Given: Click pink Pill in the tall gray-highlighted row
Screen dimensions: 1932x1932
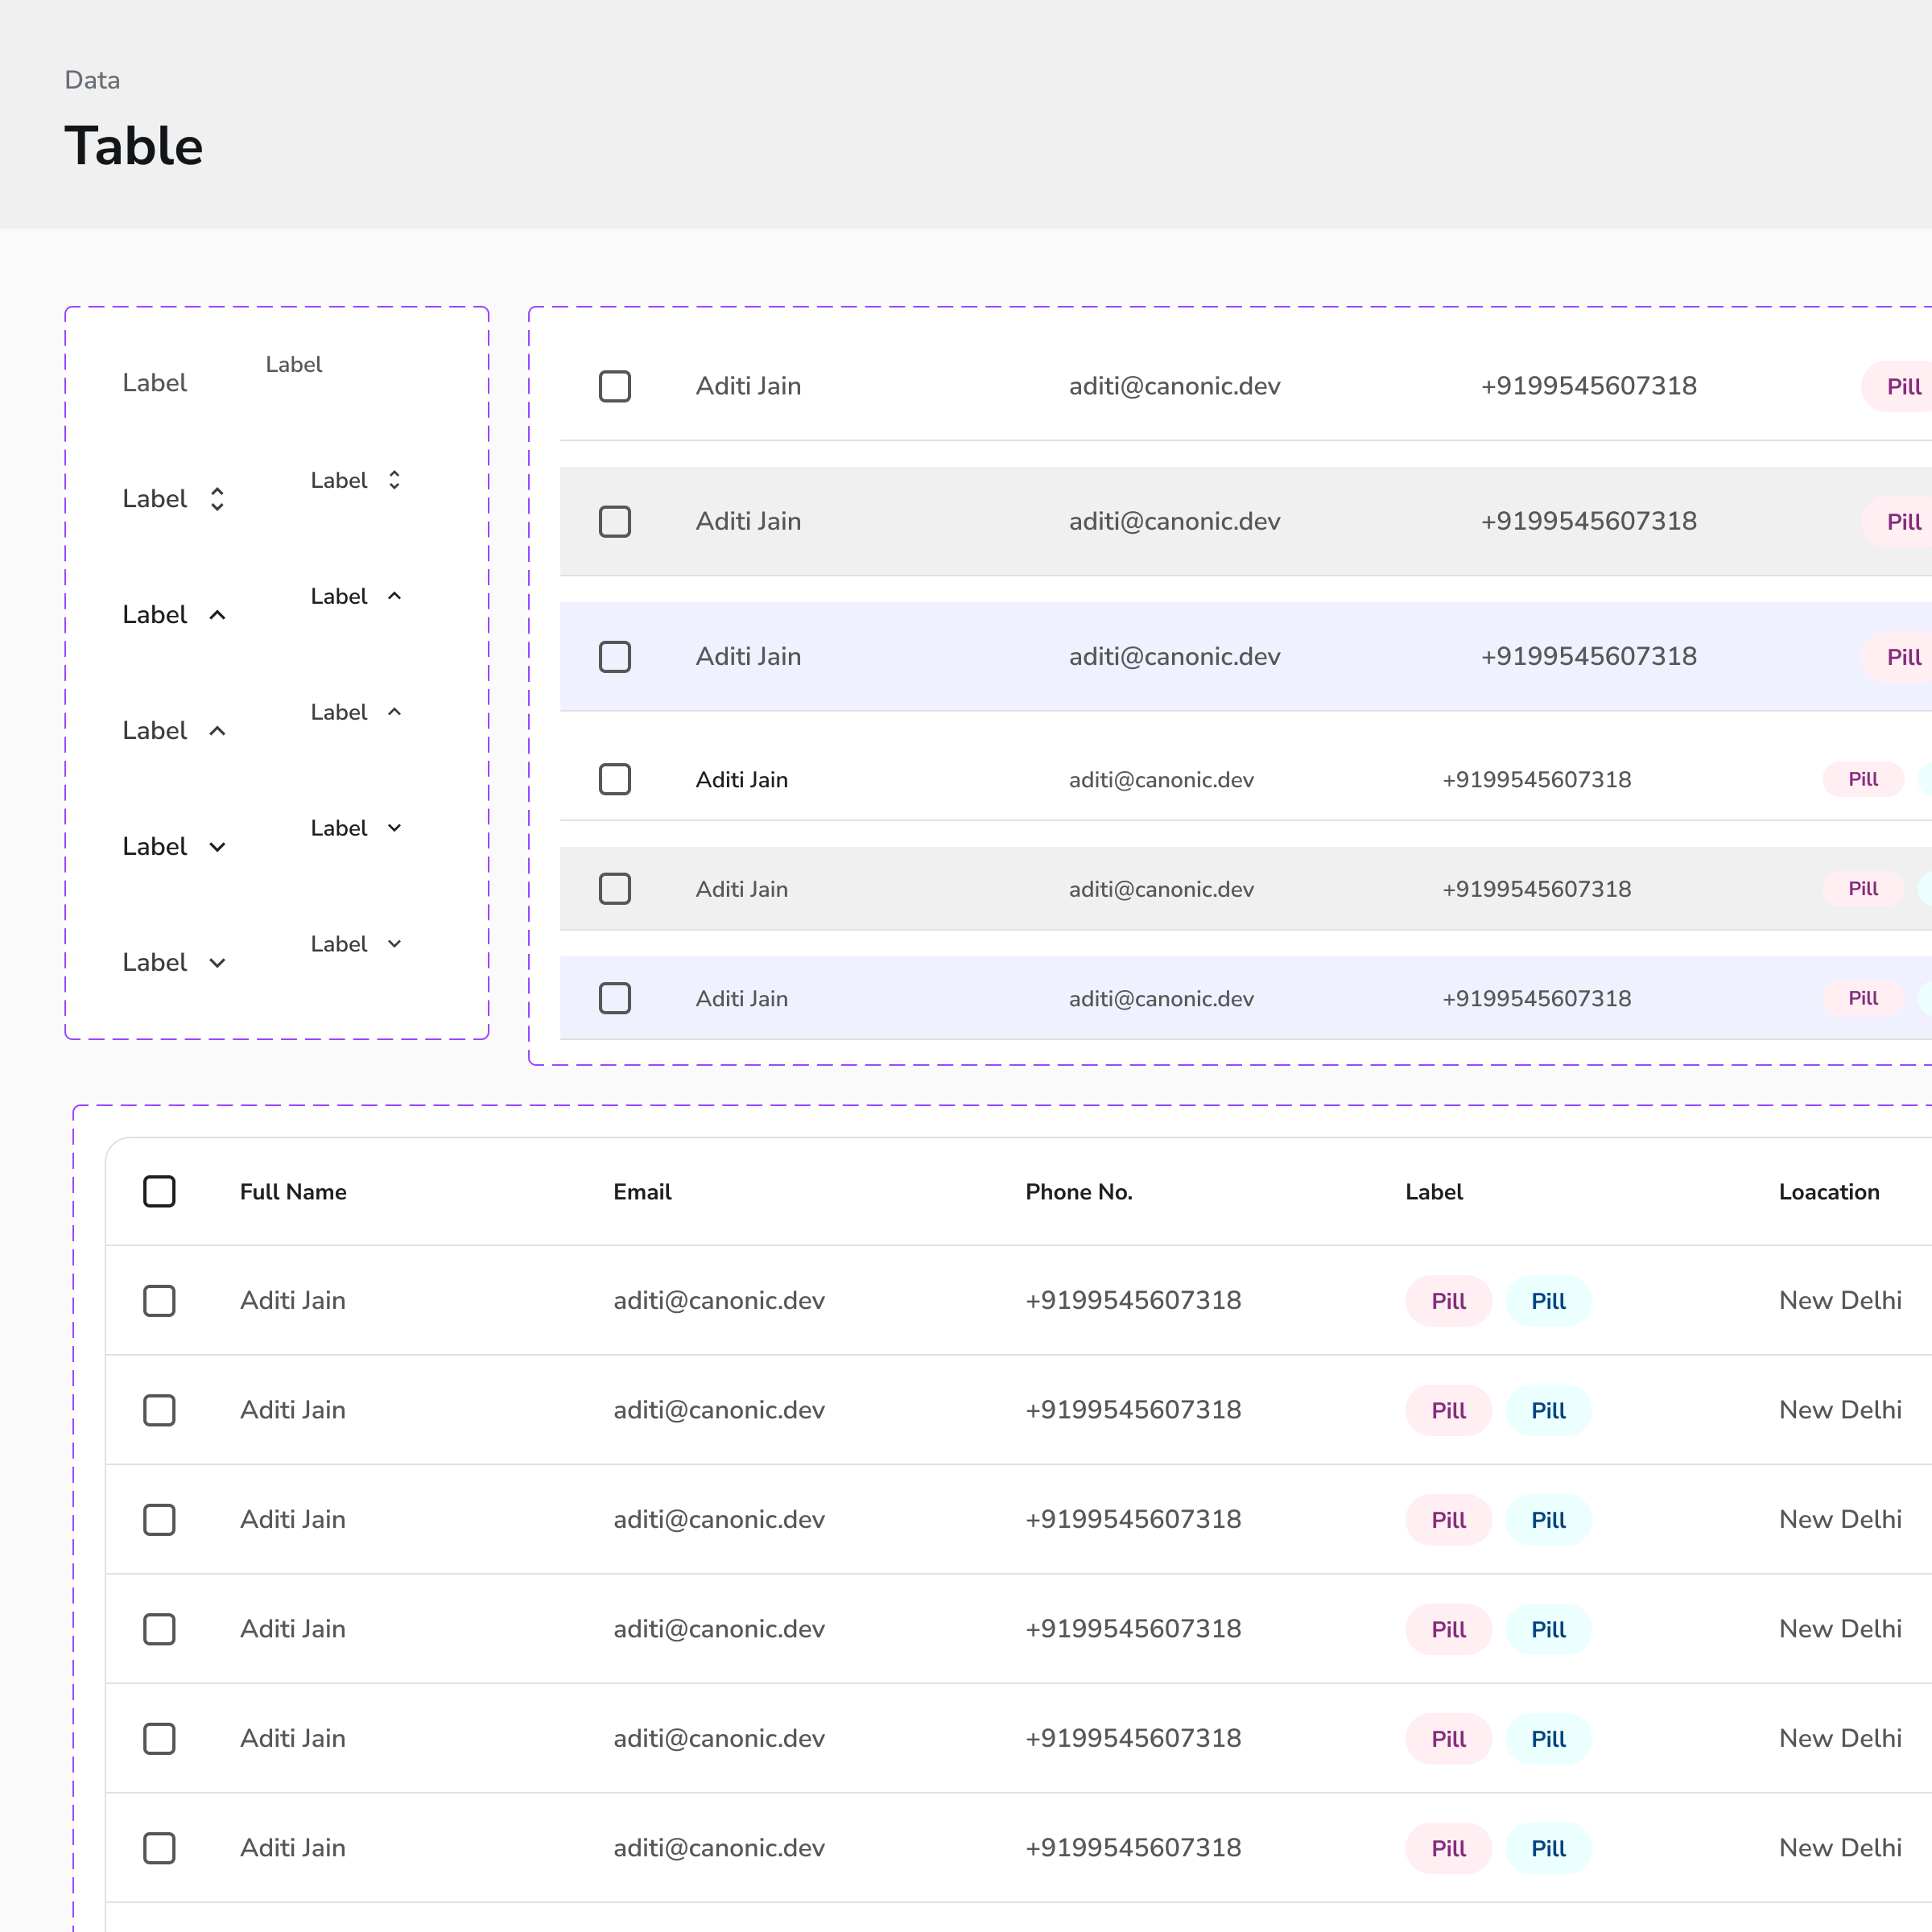Looking at the screenshot, I should 1897,522.
